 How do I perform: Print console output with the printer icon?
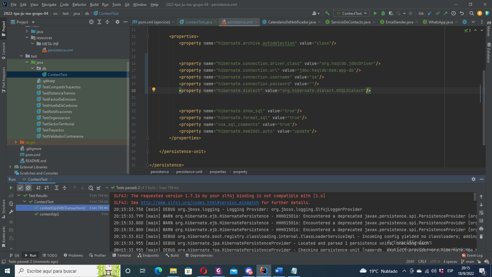point(481,229)
